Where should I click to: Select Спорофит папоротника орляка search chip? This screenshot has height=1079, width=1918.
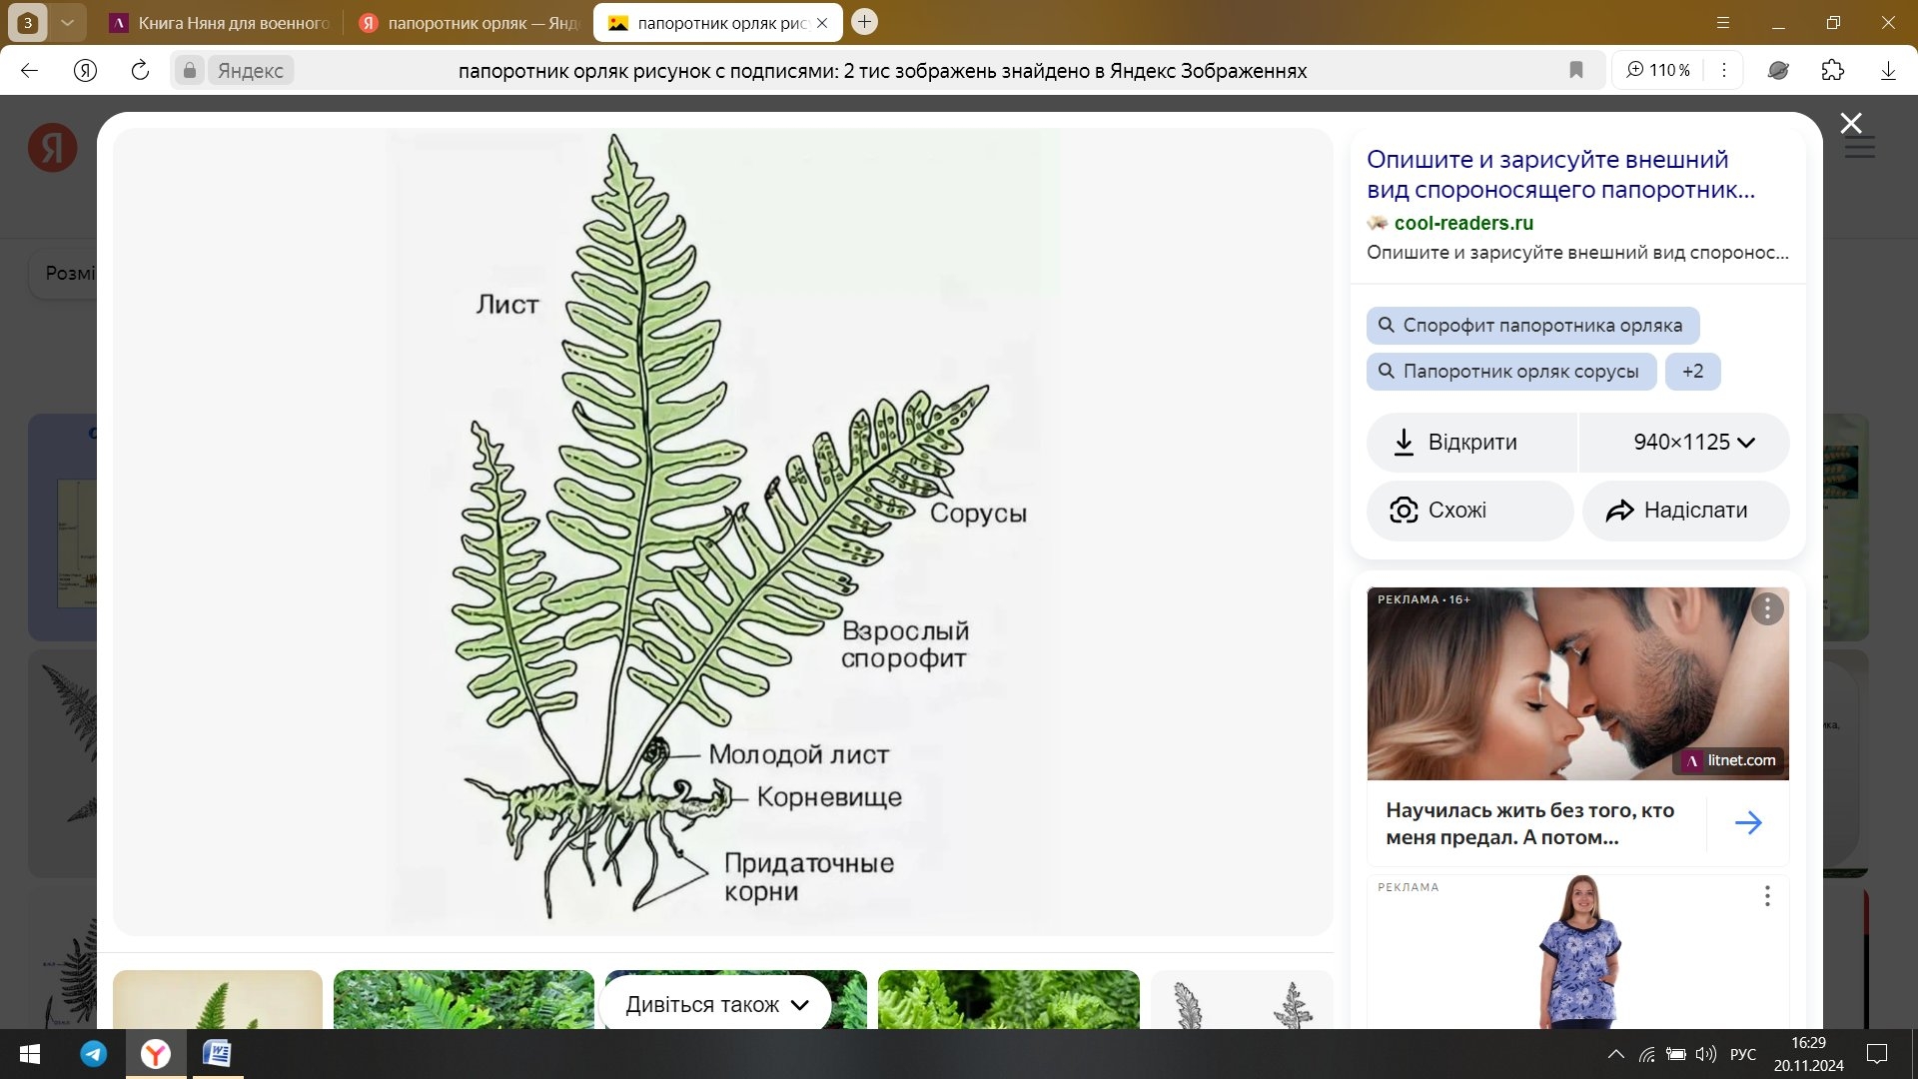1531,325
